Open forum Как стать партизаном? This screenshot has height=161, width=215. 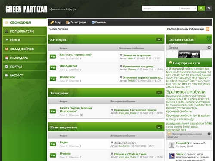(x=76, y=55)
